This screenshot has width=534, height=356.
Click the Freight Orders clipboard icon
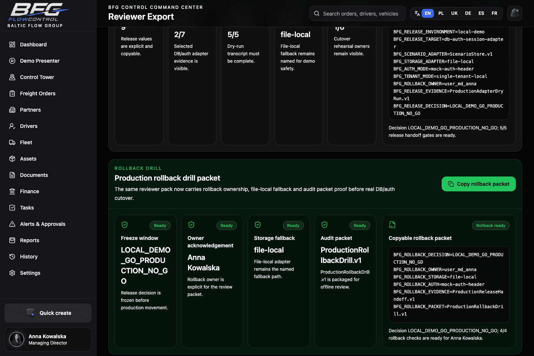(12, 93)
